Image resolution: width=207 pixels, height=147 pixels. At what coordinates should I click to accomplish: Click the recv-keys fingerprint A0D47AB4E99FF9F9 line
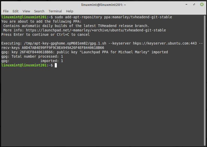(52, 48)
